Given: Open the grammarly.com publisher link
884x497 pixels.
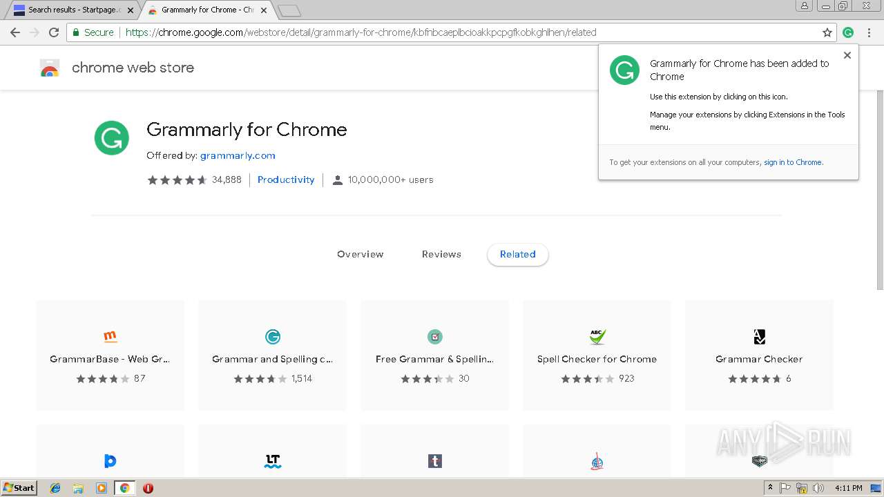Looking at the screenshot, I should (x=238, y=155).
